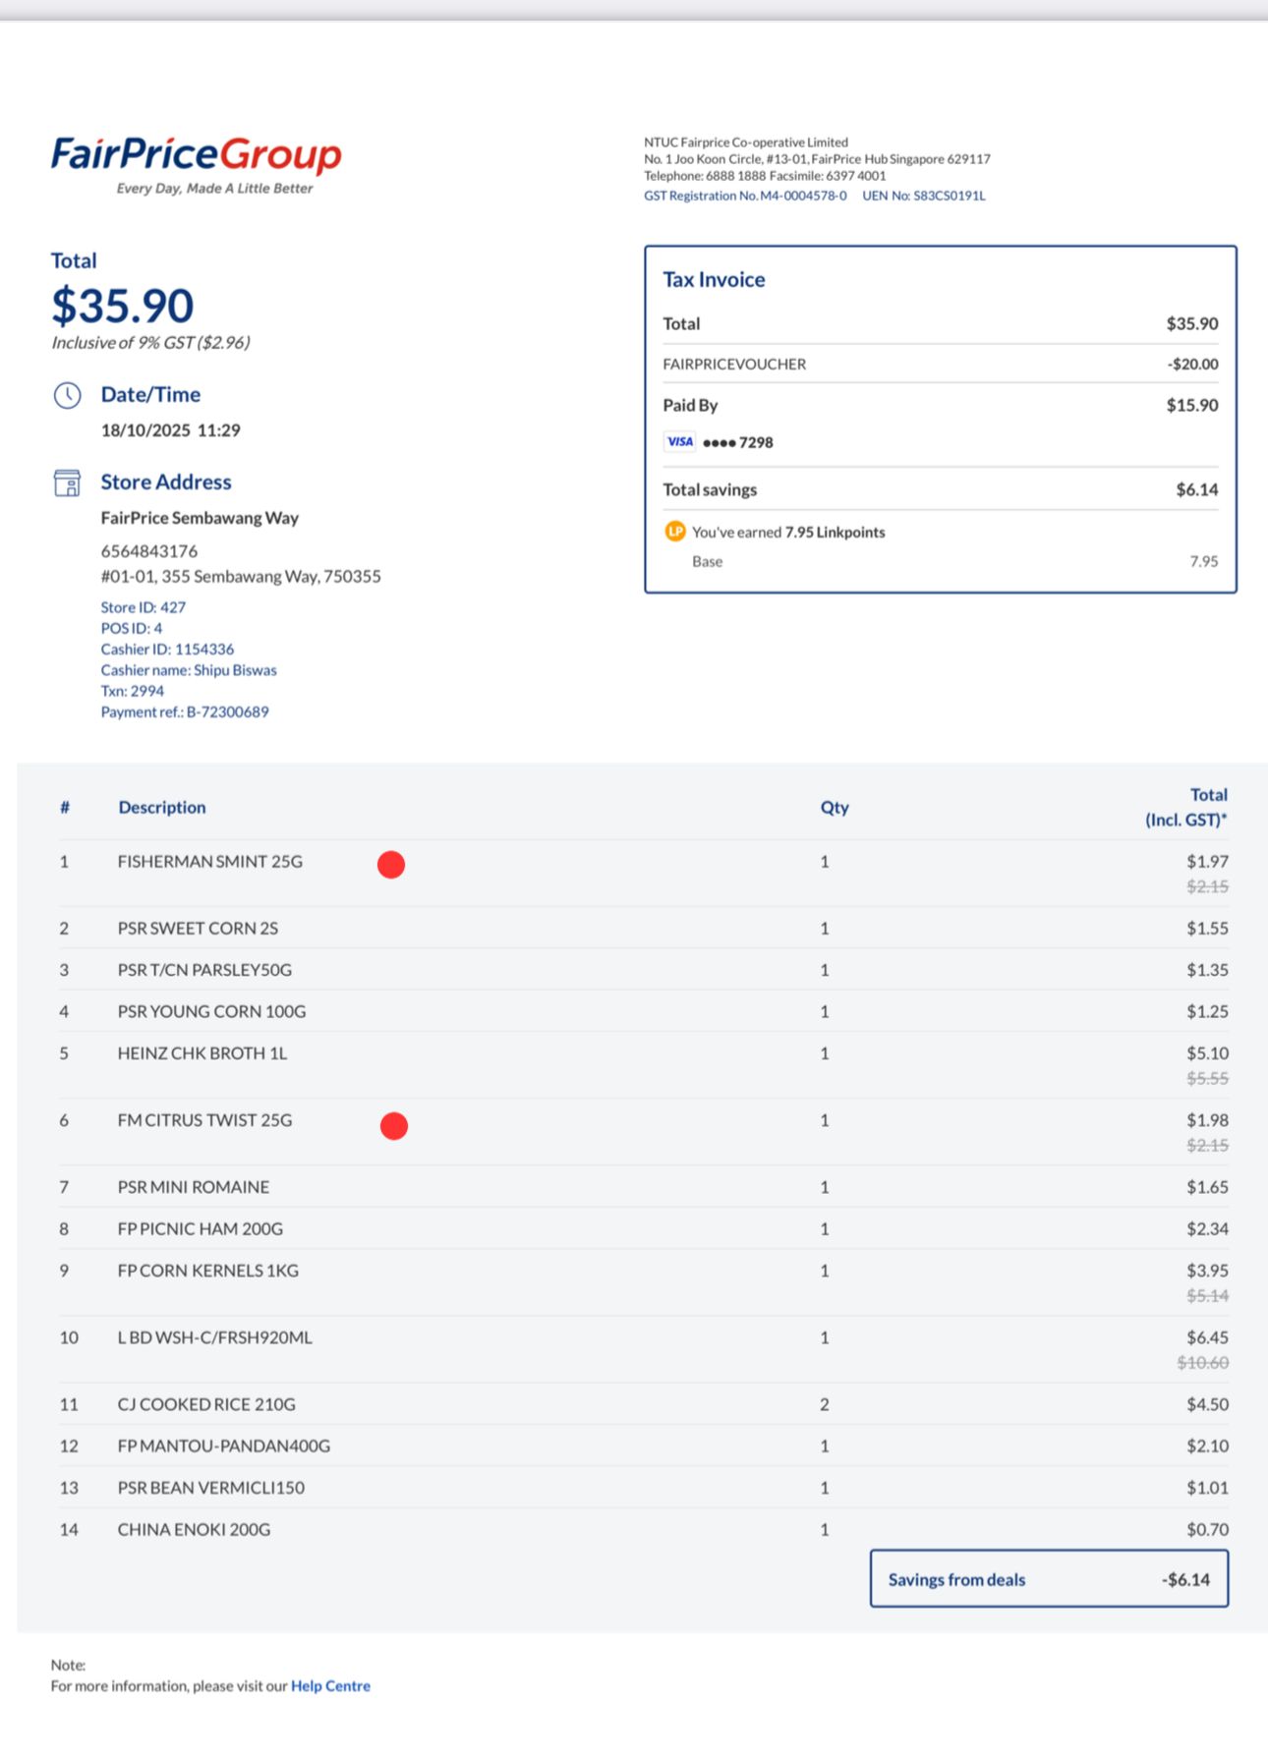
Task: Click the PSR MINI ROMAINE item
Action: coord(194,1187)
